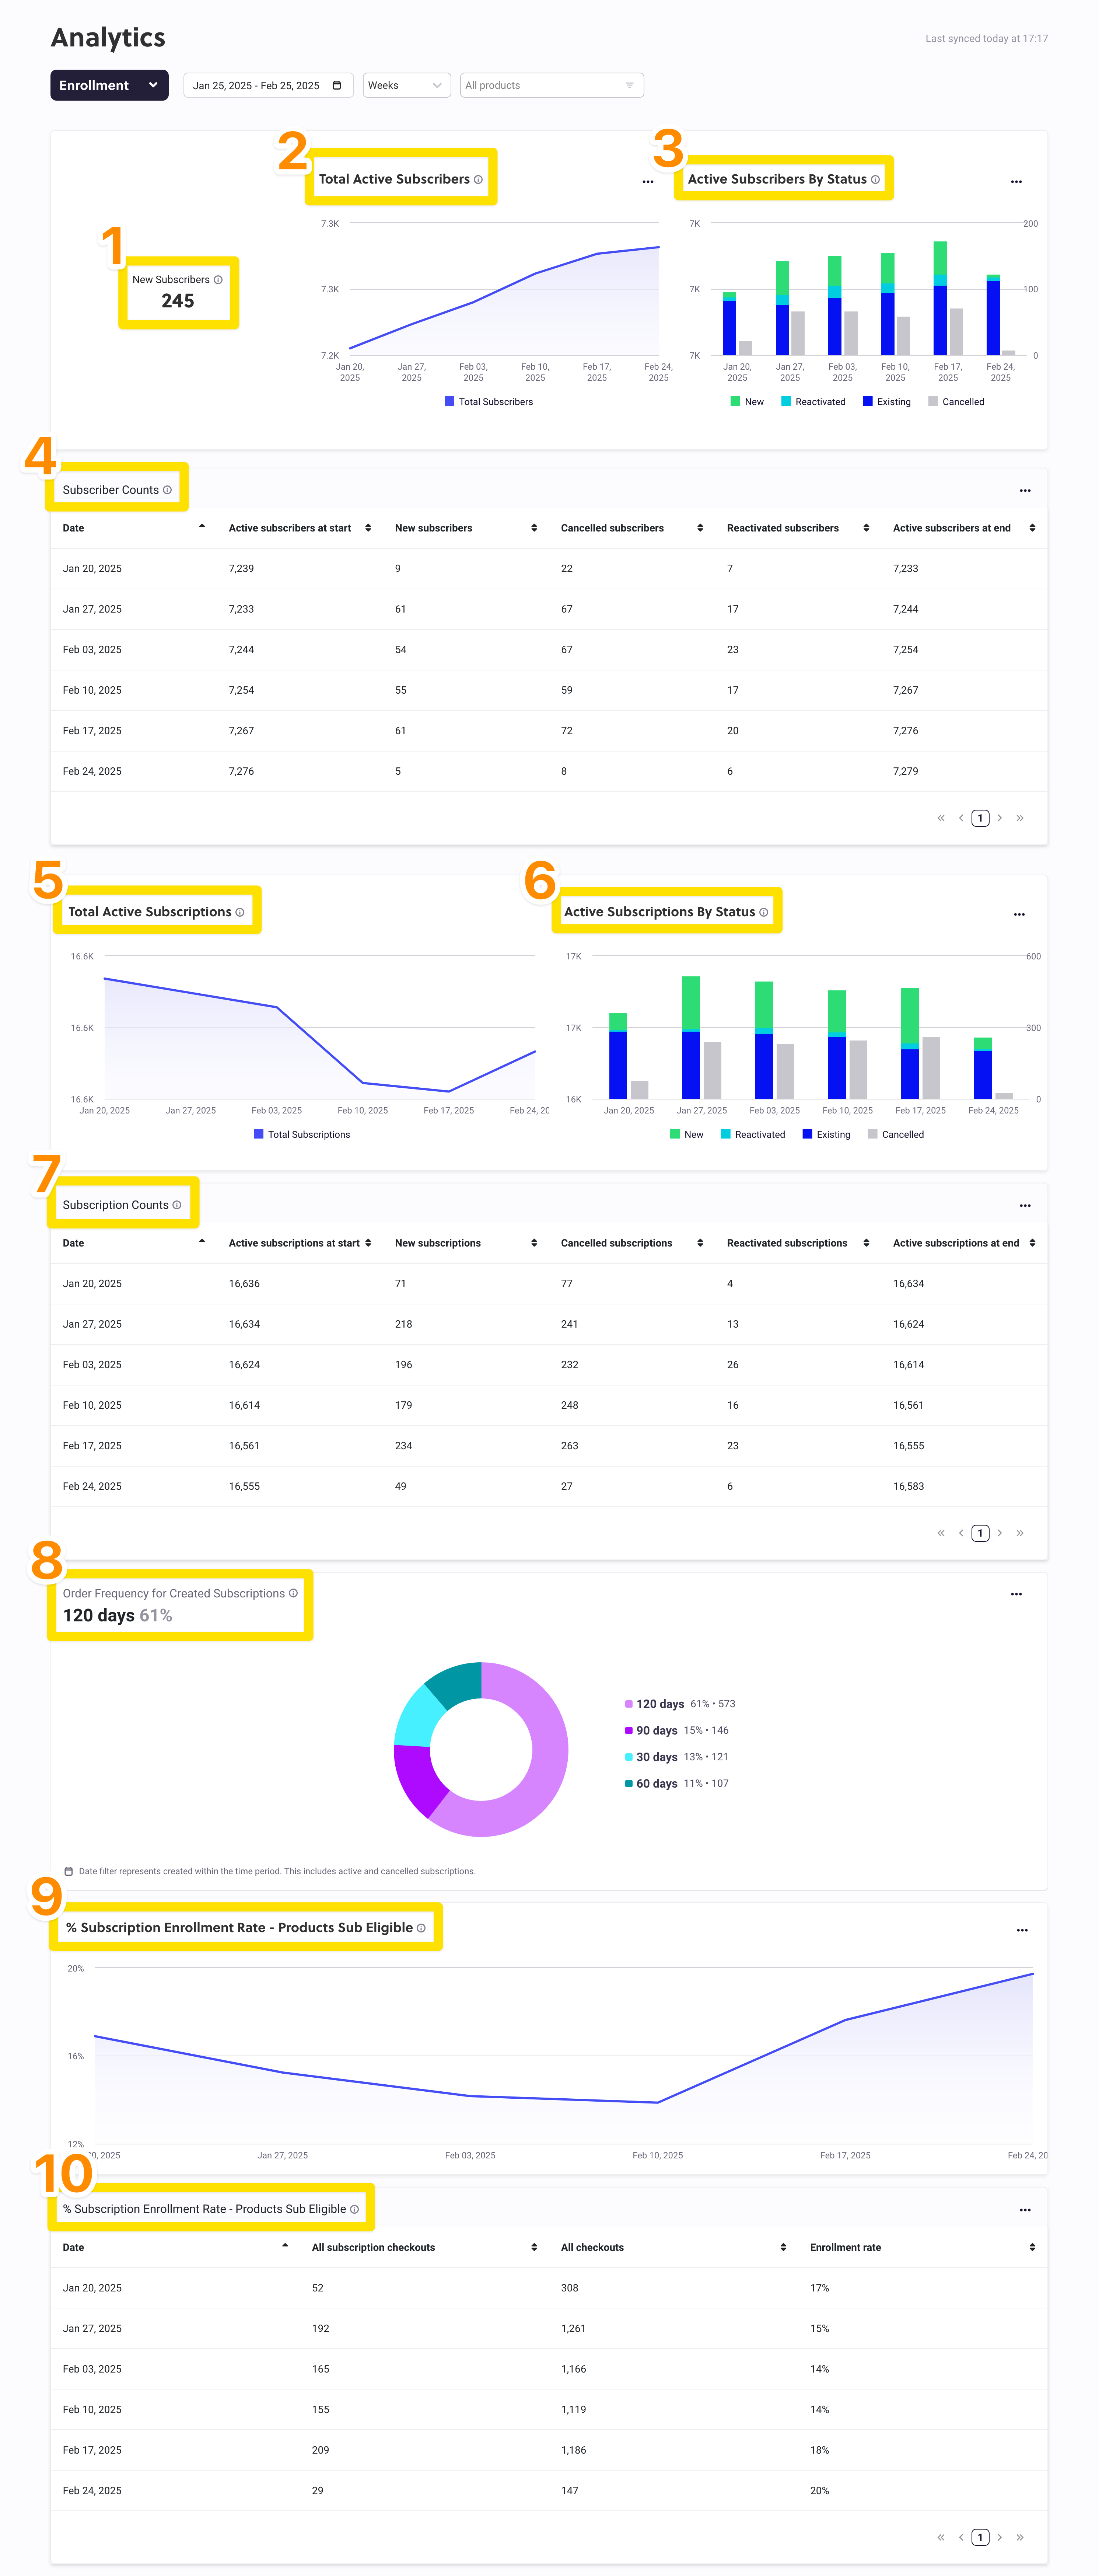Click info icon beside Enrollment Rate chart title
This screenshot has height=2576, width=1099.
[x=421, y=1928]
